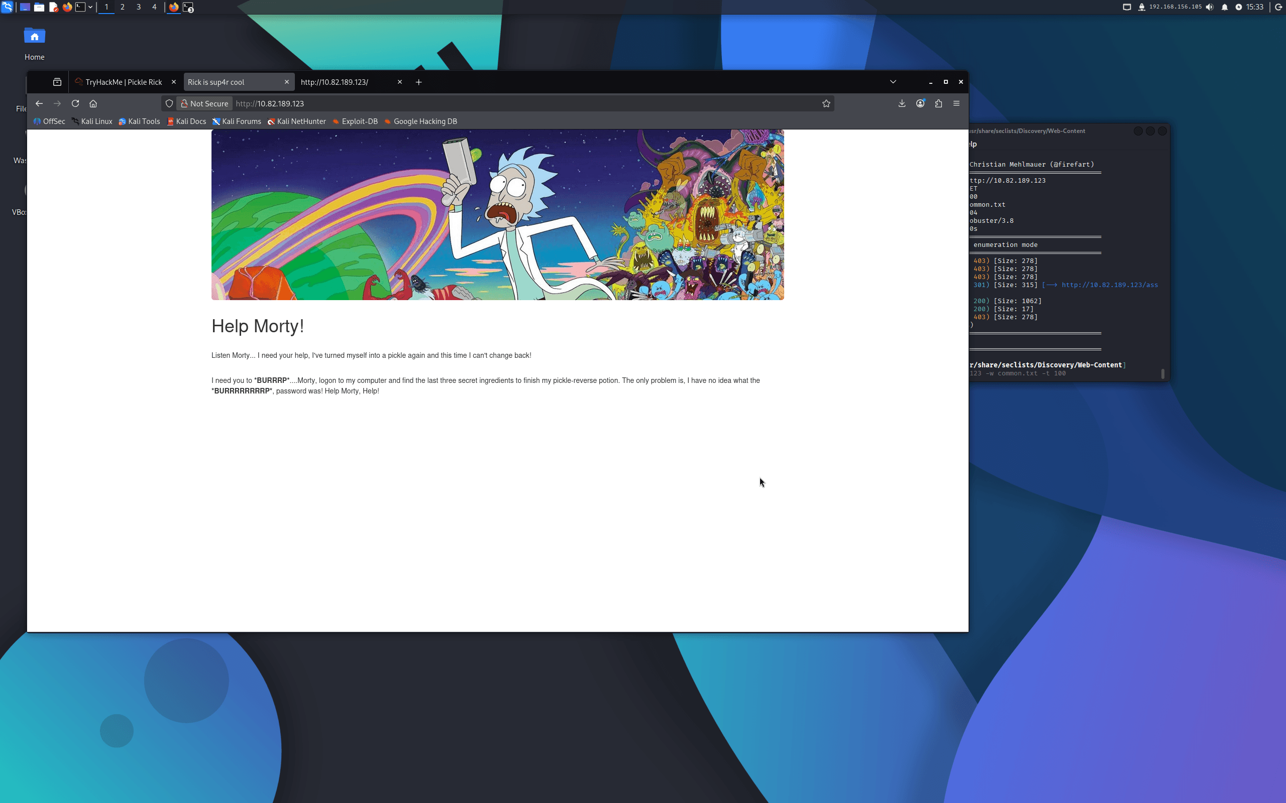Click the Not Secure site information button
Image resolution: width=1286 pixels, height=803 pixels.
click(204, 103)
